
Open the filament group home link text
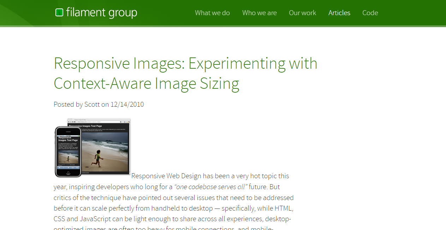click(x=101, y=13)
